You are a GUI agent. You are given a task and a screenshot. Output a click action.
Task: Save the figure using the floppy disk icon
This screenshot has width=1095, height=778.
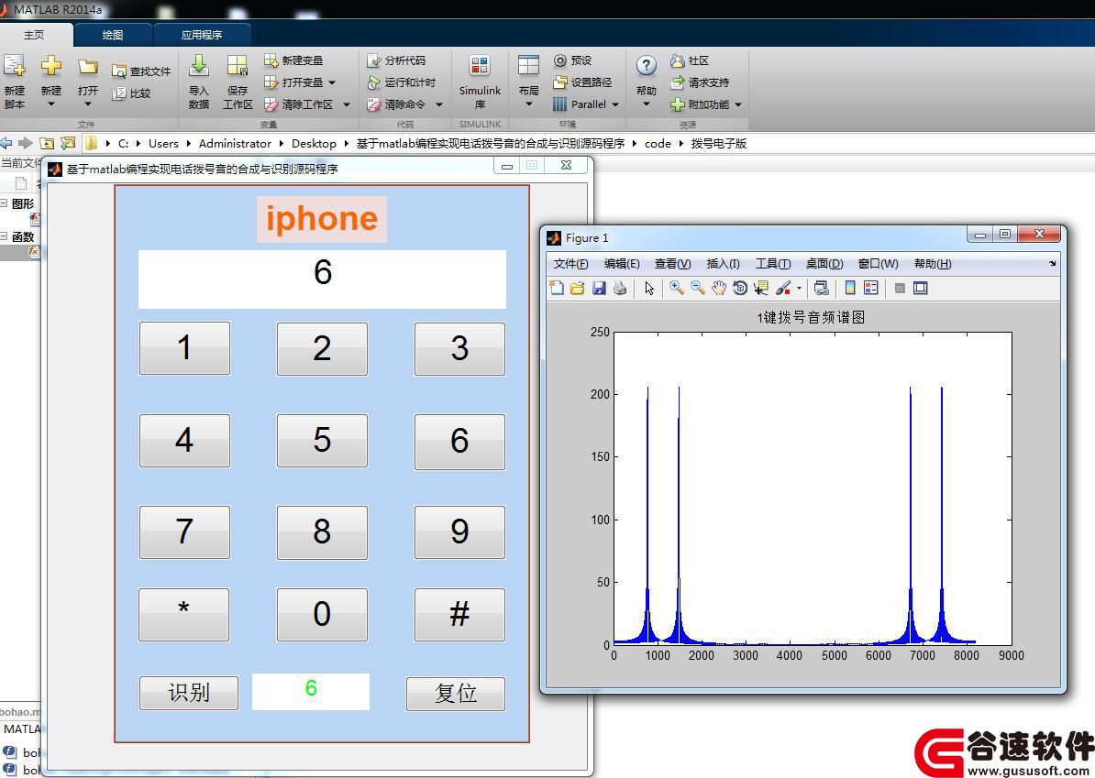[599, 288]
